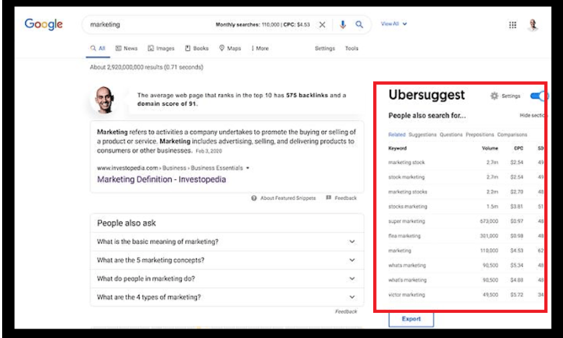
Task: Click the Ubersuggest settings gear icon
Action: click(x=495, y=96)
